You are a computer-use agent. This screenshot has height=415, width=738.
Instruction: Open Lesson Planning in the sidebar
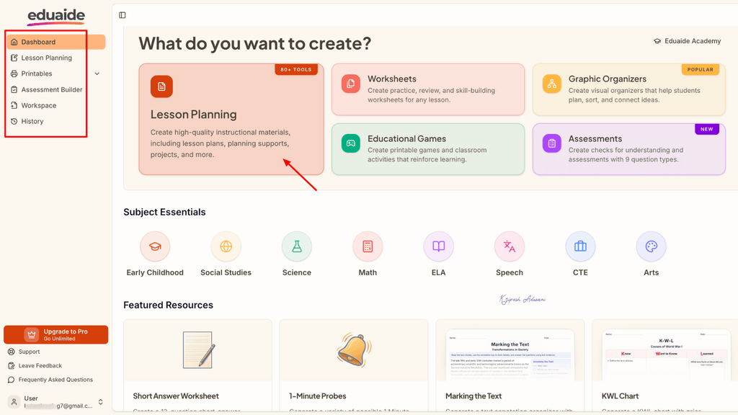pyautogui.click(x=47, y=58)
